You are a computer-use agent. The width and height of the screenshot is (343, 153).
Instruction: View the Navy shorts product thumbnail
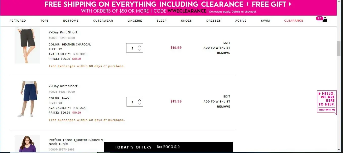click(27, 99)
